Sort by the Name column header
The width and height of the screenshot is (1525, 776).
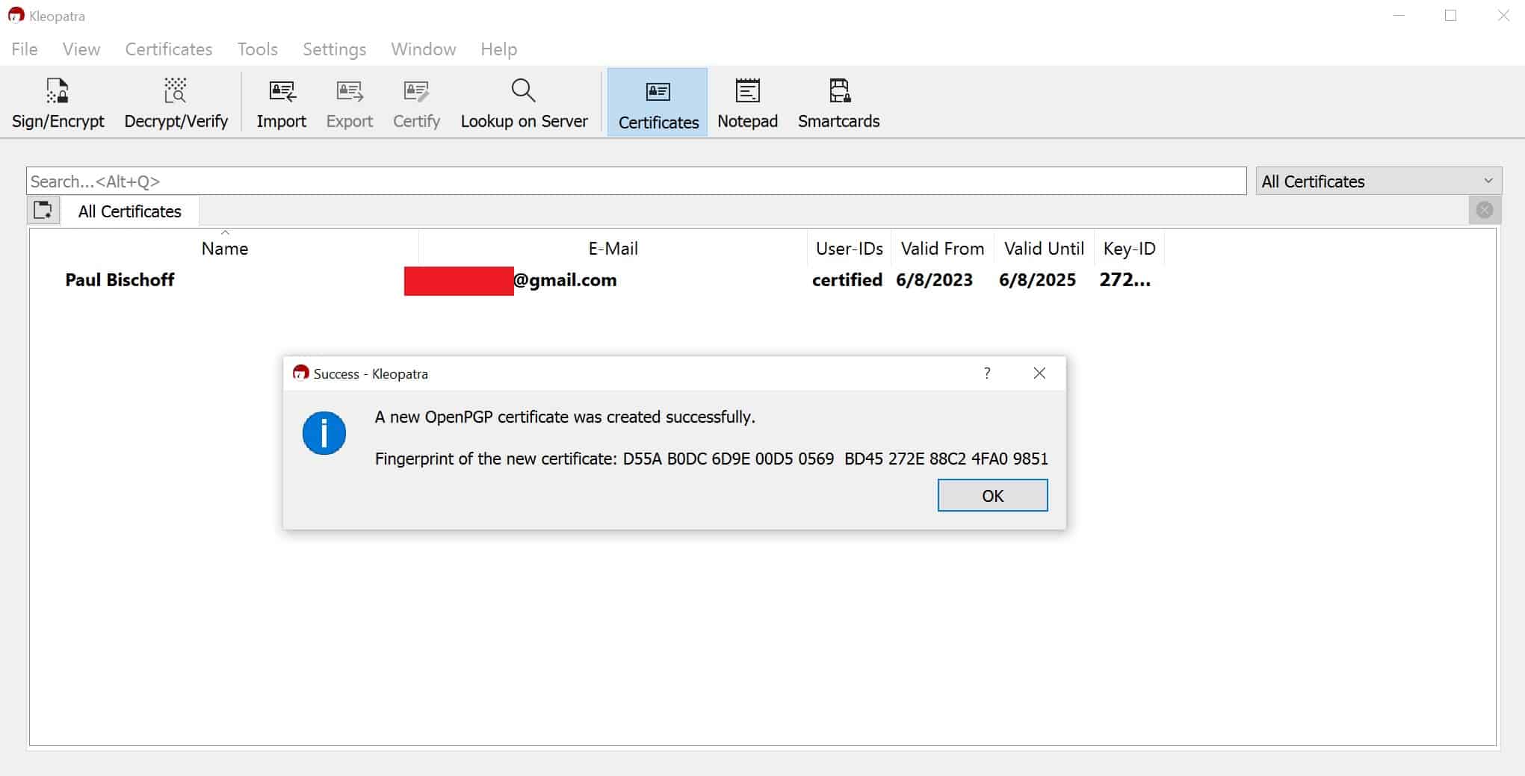tap(224, 249)
